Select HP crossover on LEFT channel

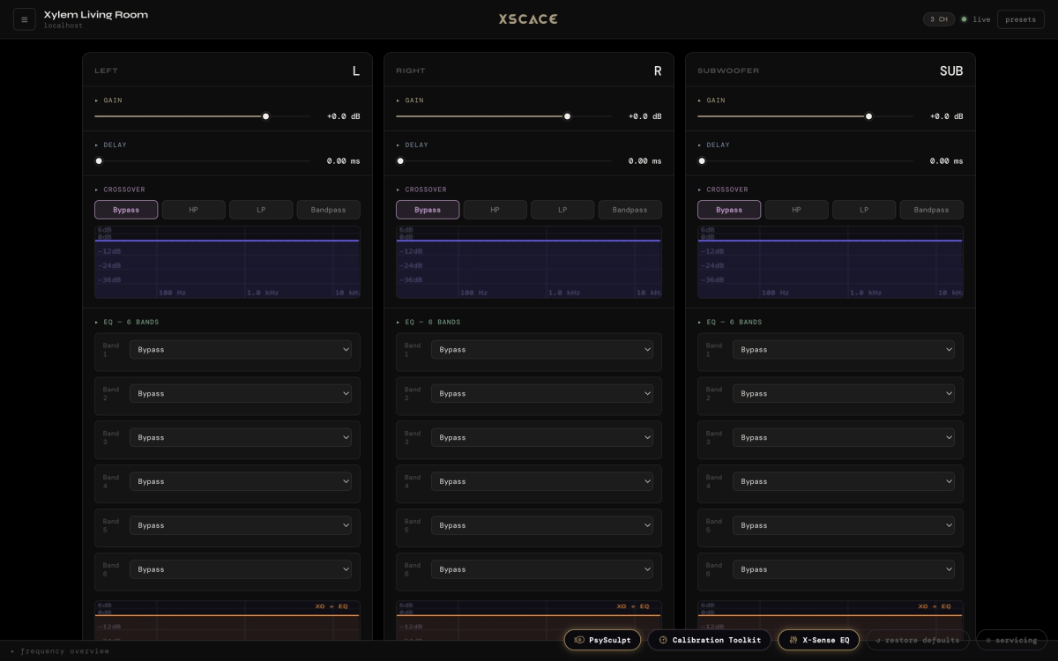[193, 210]
